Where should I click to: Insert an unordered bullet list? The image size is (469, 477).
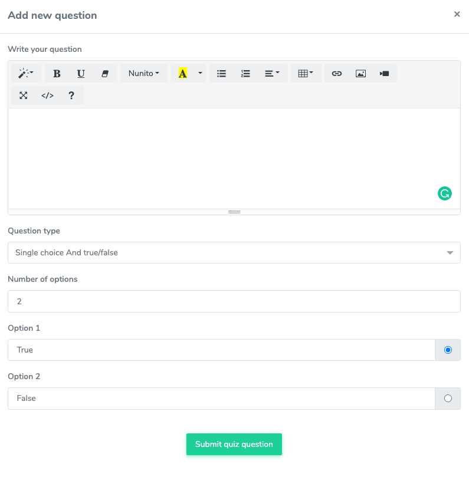221,74
